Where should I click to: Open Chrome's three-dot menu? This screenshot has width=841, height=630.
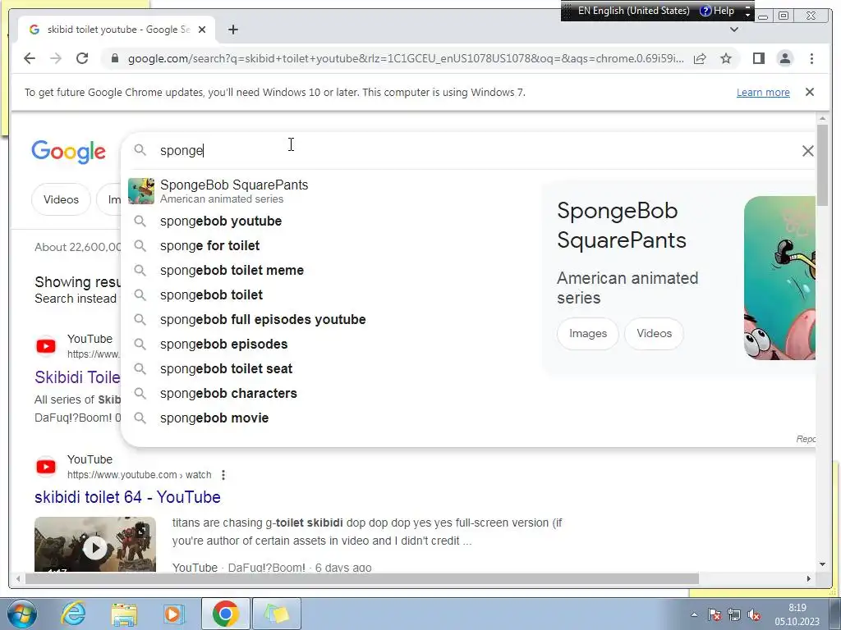(x=811, y=58)
